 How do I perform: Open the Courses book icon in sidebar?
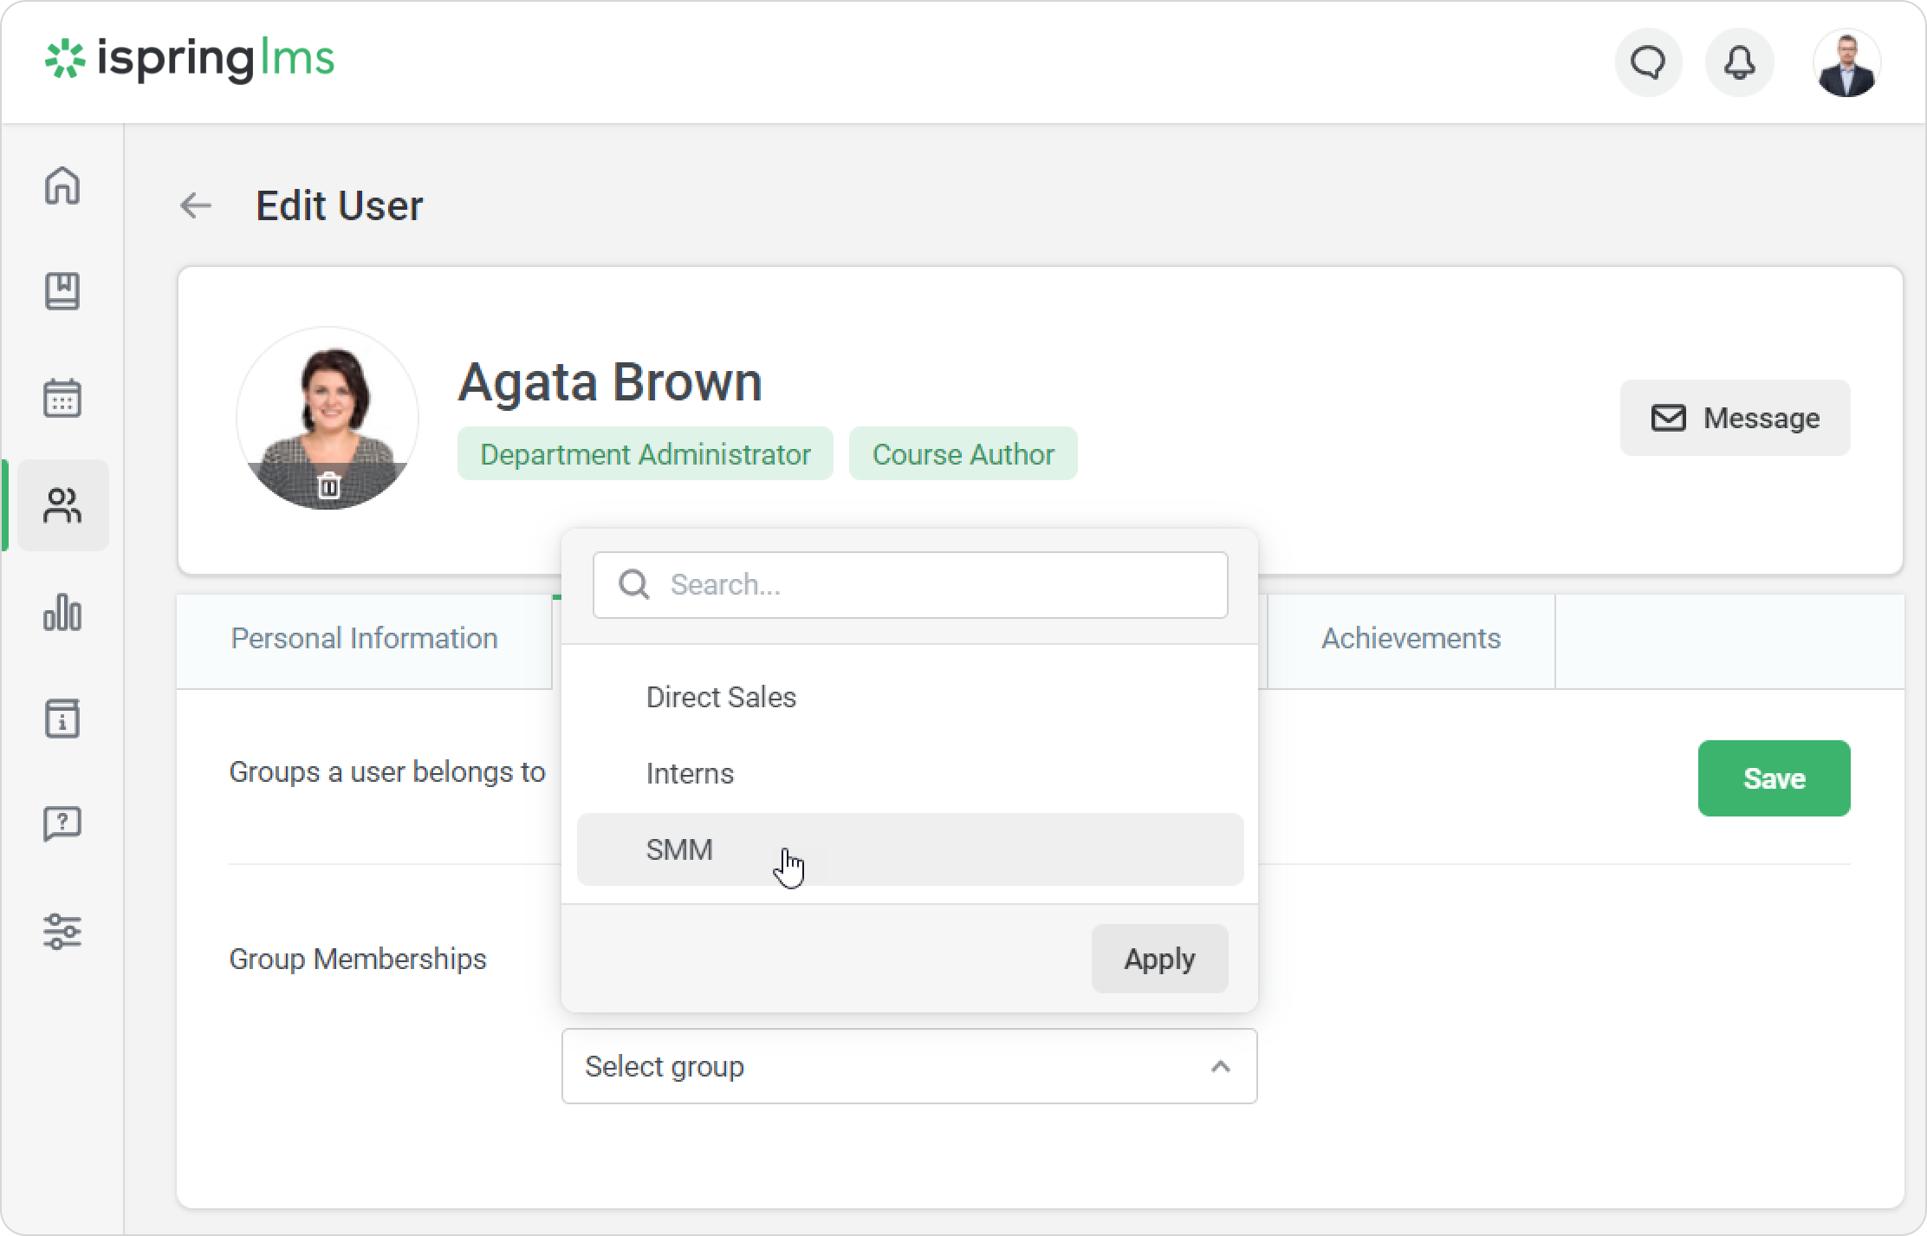pos(62,291)
